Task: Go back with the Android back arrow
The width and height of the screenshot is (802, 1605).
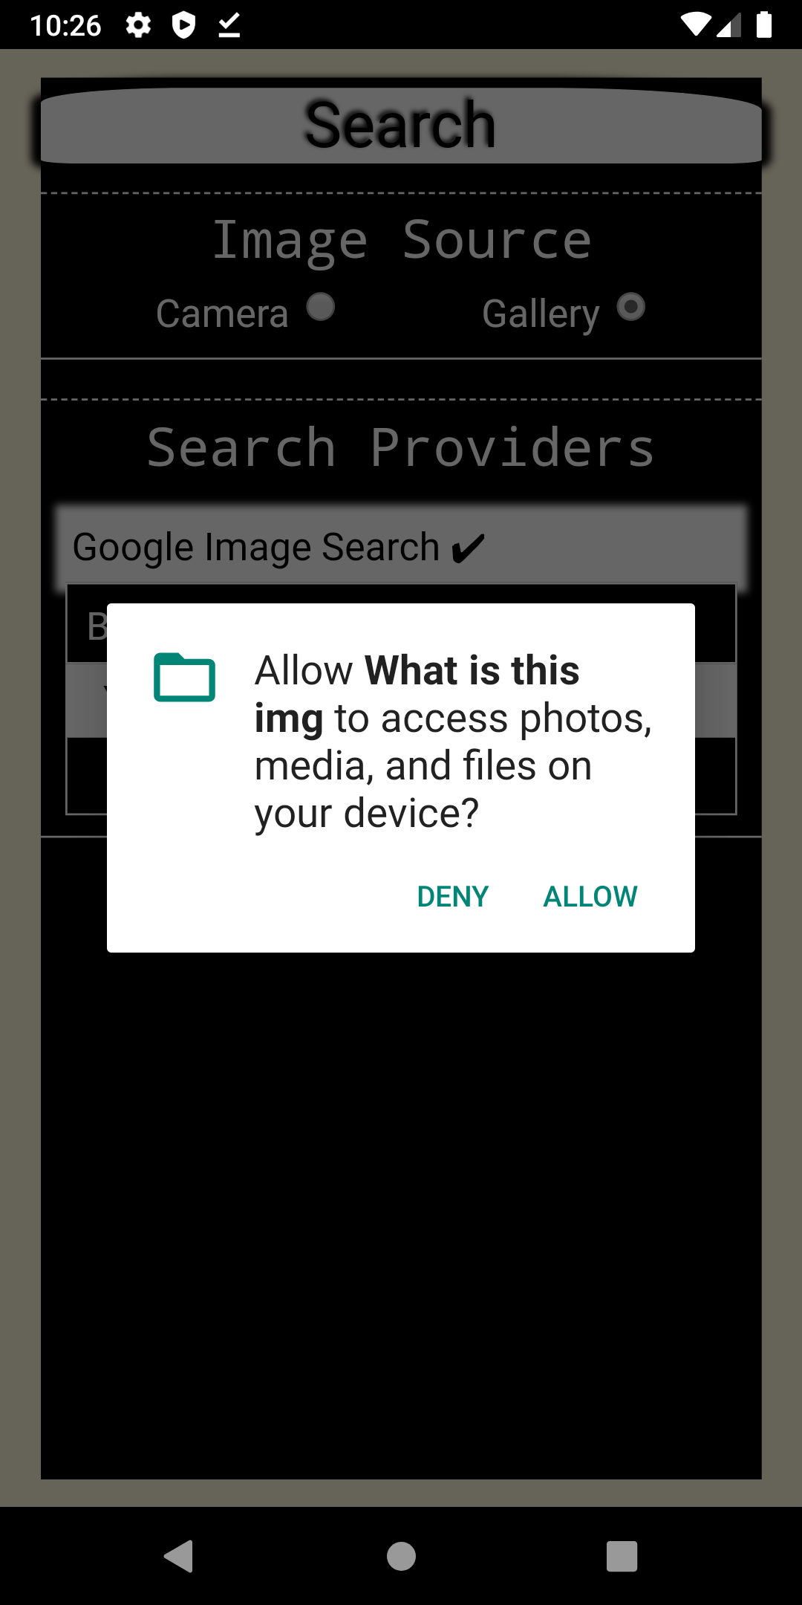Action: (179, 1556)
